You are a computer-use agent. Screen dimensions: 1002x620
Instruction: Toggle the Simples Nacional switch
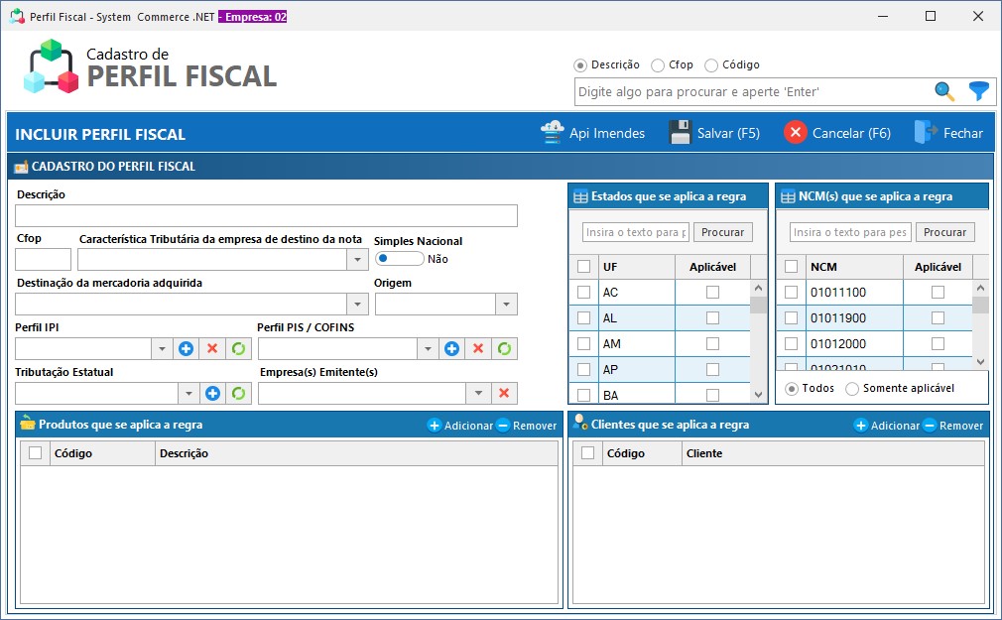click(x=399, y=258)
